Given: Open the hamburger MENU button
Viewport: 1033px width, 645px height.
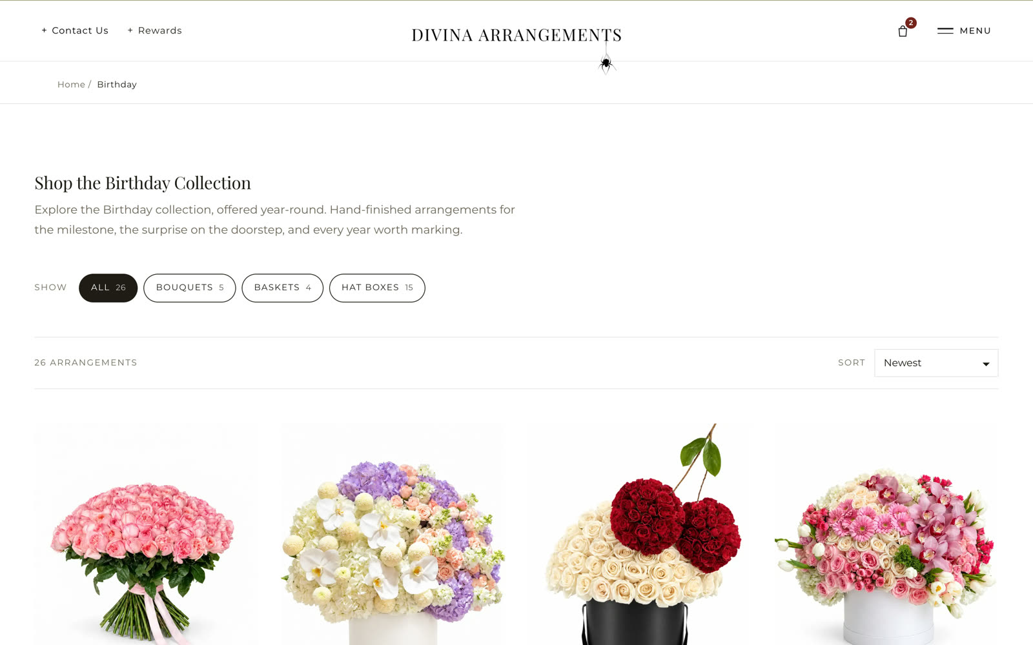Looking at the screenshot, I should [964, 30].
